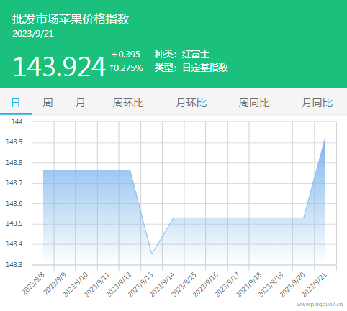Click the ↑0.275% percentage change indicator
347x311 pixels.
point(126,68)
